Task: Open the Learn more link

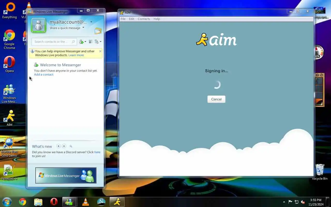Action: 76,55
